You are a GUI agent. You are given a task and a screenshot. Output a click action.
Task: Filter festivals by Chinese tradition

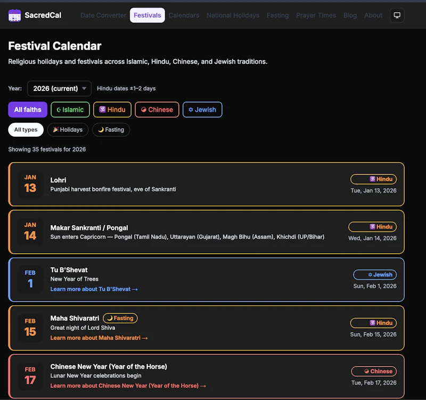(x=157, y=110)
